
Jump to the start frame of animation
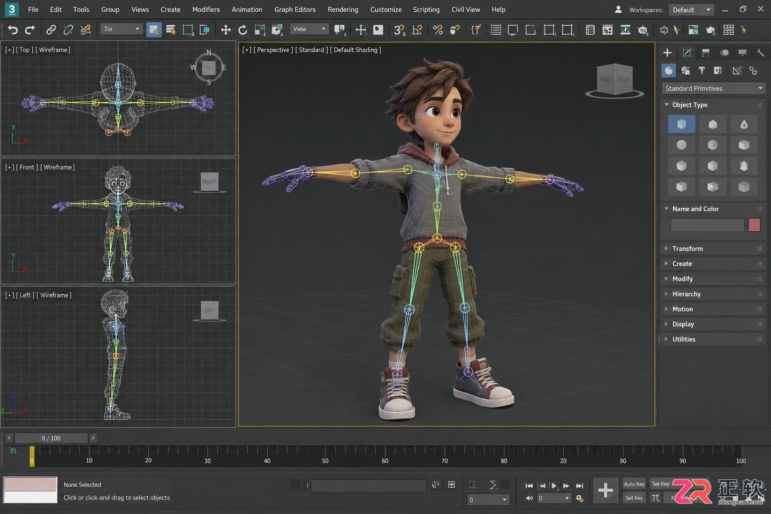529,486
